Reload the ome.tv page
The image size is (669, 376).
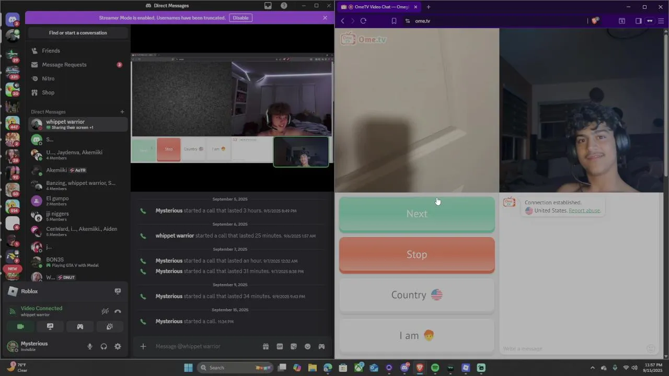(x=363, y=21)
